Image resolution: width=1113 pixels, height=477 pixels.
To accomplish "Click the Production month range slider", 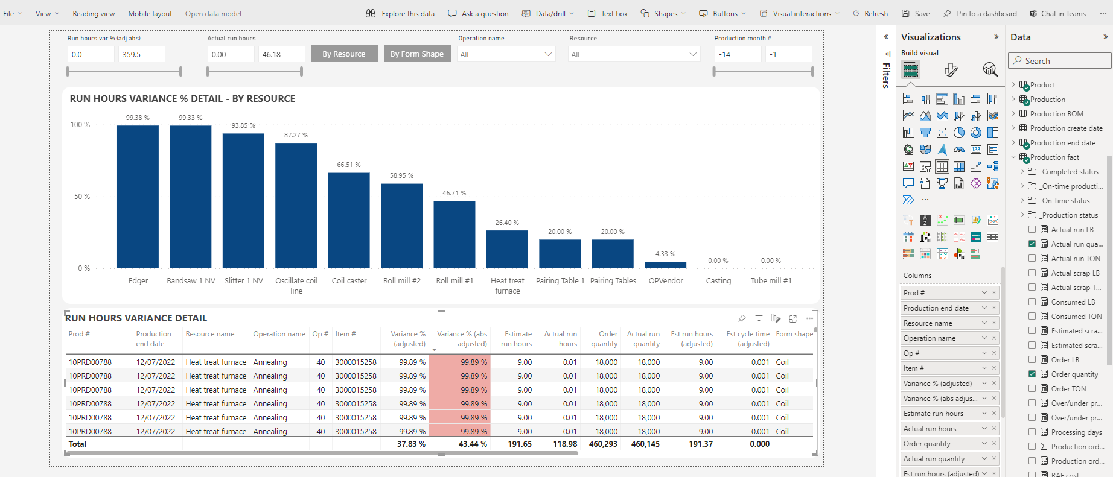I will click(763, 72).
